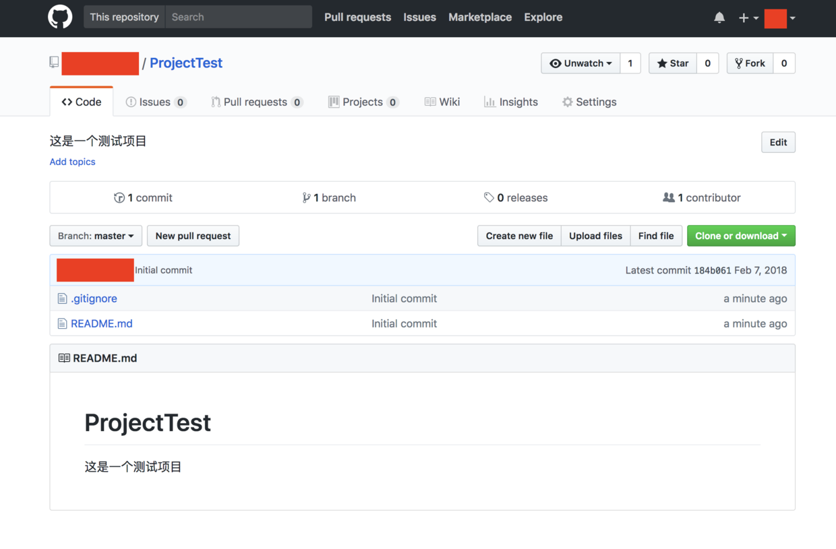The image size is (836, 549).
Task: Expand the Clone or download dropdown
Action: [741, 236]
